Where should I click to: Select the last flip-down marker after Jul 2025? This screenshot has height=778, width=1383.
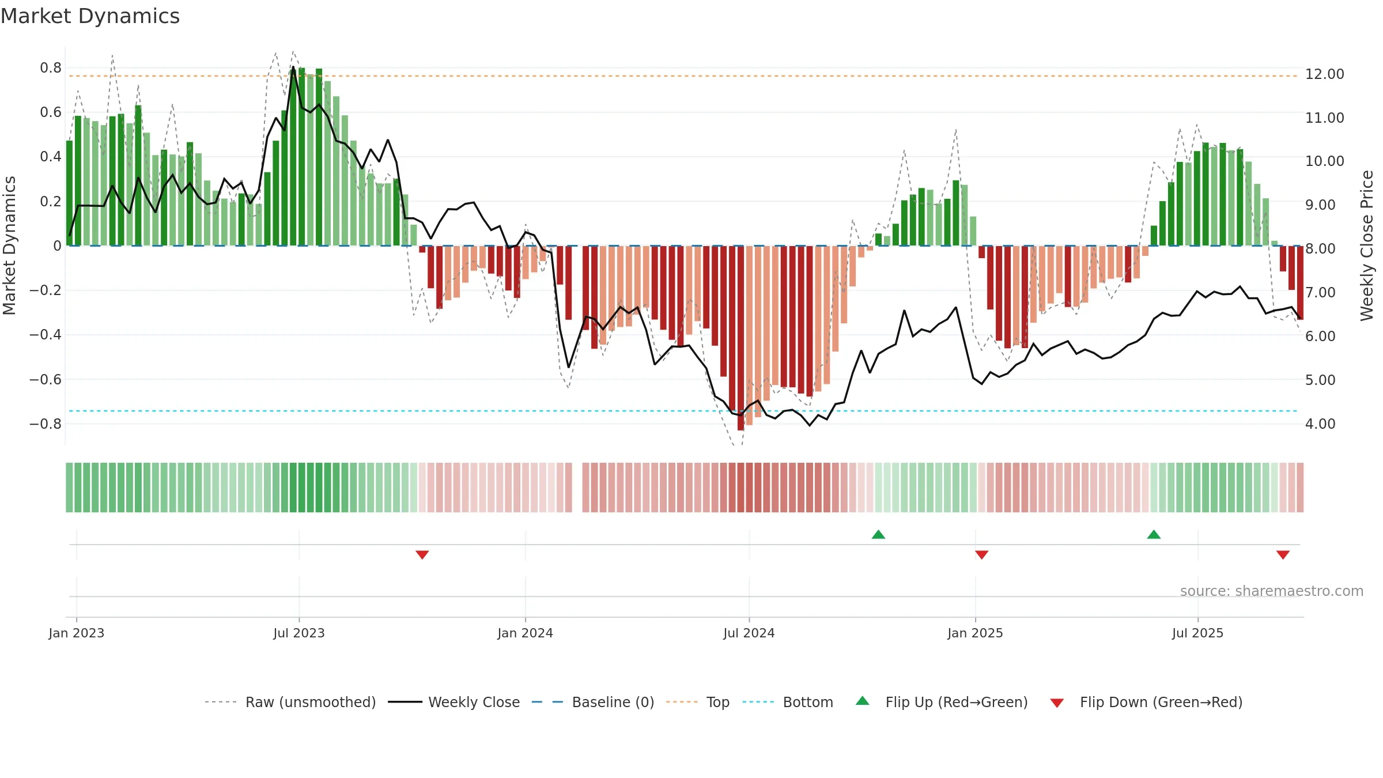coord(1283,554)
